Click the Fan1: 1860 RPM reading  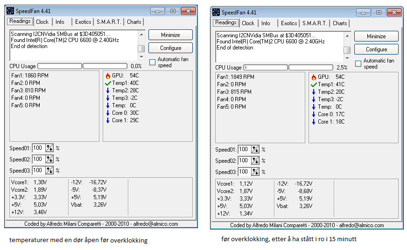(30, 76)
